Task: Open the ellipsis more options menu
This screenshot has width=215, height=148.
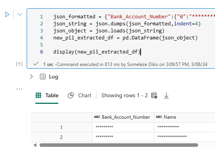Action: tap(20, 89)
